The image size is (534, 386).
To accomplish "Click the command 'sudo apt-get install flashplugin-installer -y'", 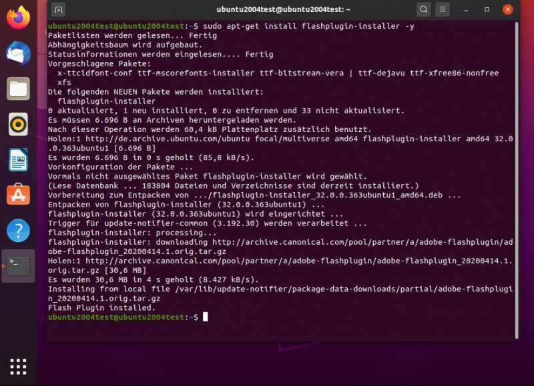I will [x=308, y=26].
